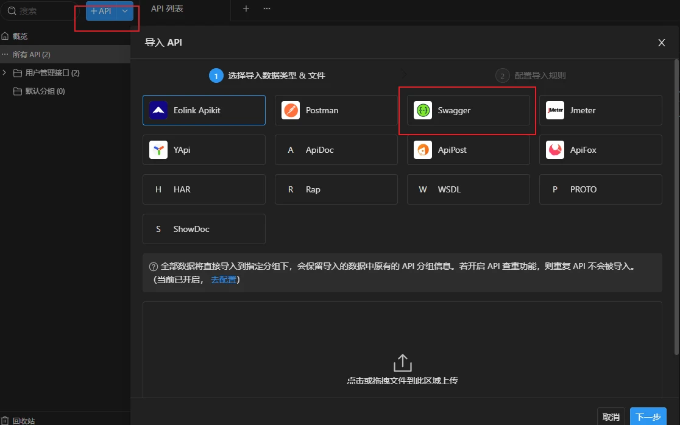Select ShowDoc import format
The width and height of the screenshot is (680, 425).
click(x=204, y=229)
